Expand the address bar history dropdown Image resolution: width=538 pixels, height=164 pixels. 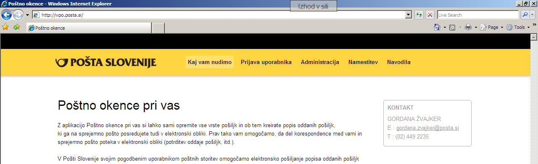coord(408,15)
